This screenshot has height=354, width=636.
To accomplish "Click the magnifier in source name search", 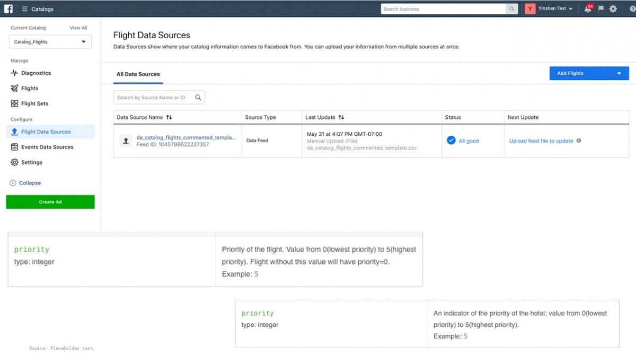I will [x=198, y=98].
